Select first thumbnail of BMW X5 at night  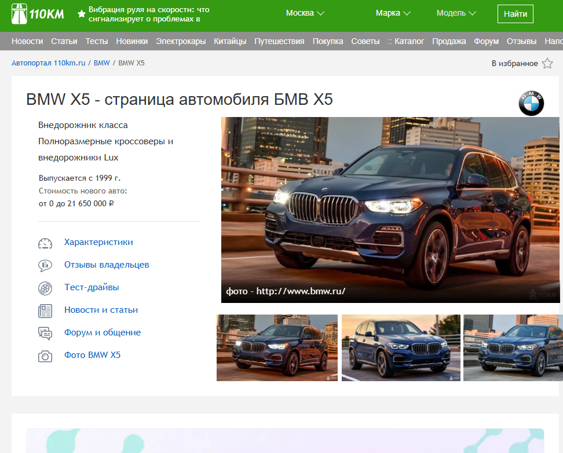click(x=277, y=348)
